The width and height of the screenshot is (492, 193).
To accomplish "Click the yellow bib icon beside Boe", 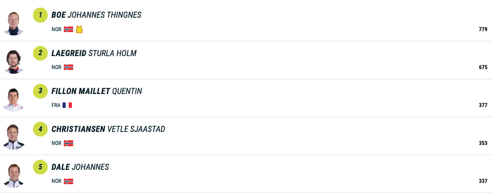I will [x=79, y=29].
